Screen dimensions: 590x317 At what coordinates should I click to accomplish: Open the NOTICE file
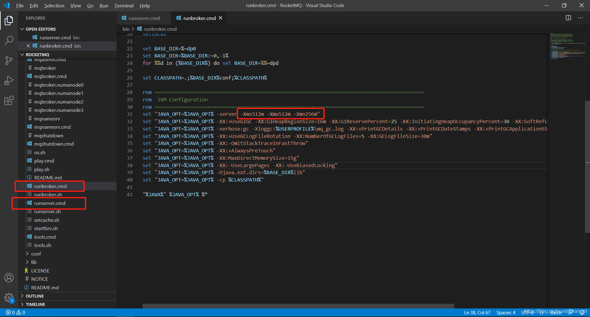click(x=67, y=279)
